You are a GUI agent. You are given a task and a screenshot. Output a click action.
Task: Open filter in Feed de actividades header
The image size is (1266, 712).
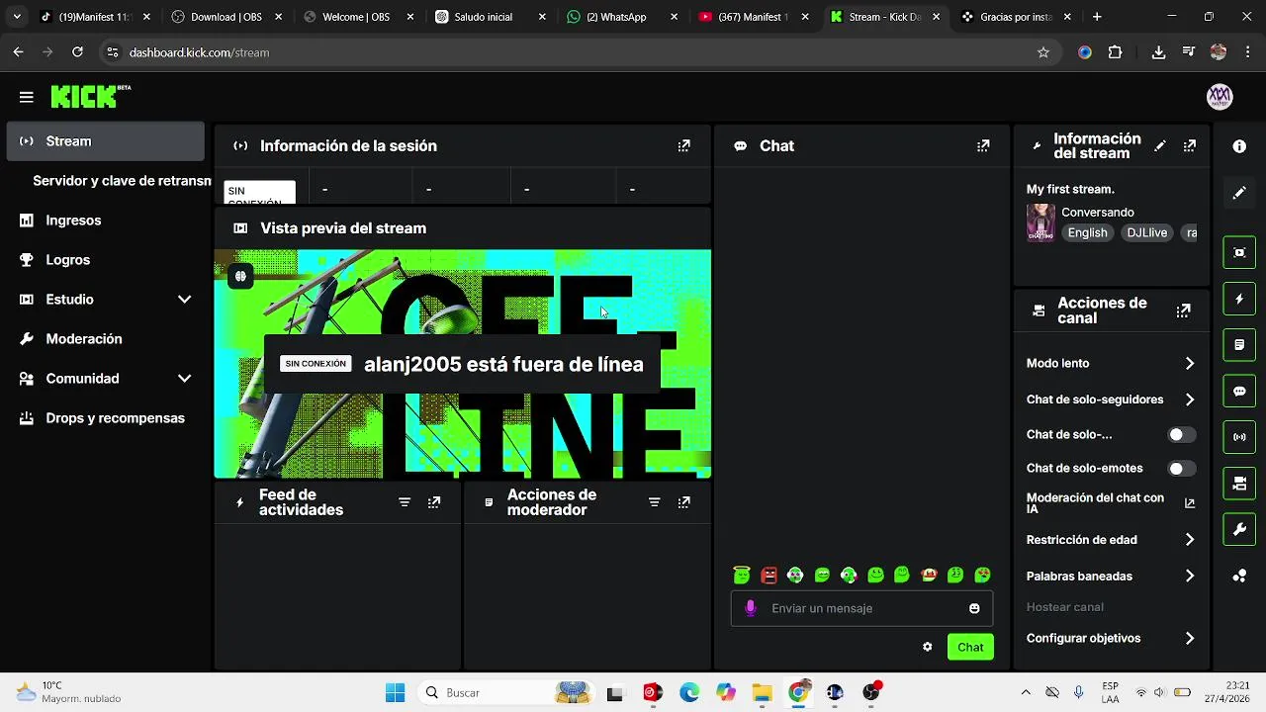[x=405, y=502]
